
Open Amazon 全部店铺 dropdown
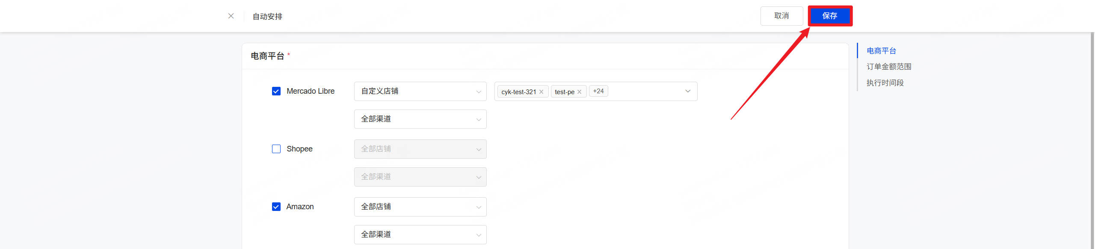tap(420, 207)
